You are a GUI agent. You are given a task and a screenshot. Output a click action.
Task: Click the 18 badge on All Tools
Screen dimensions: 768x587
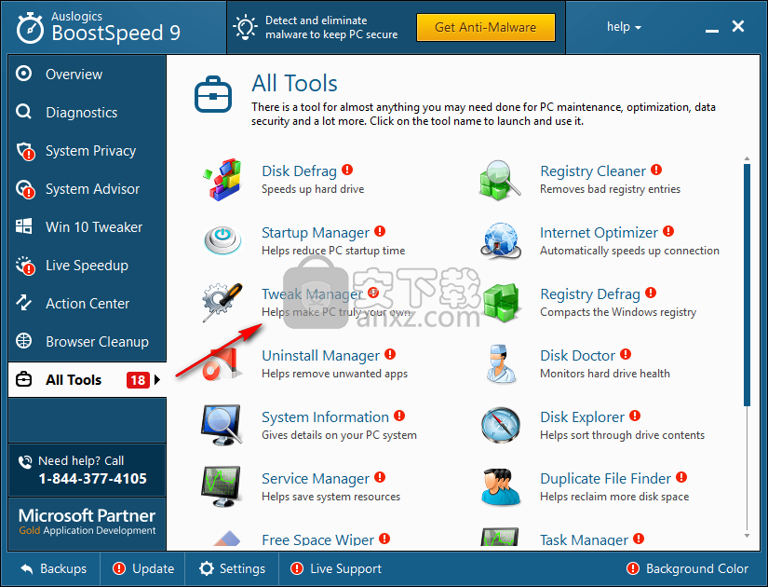click(138, 380)
